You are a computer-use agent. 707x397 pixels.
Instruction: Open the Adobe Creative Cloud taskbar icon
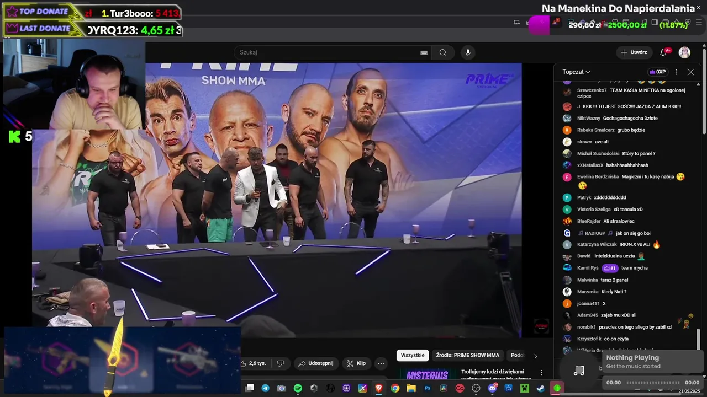pyautogui.click(x=460, y=388)
